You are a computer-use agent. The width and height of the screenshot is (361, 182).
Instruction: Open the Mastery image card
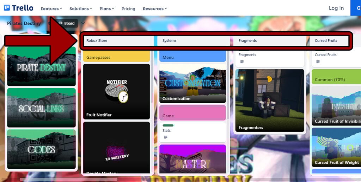coord(193,159)
